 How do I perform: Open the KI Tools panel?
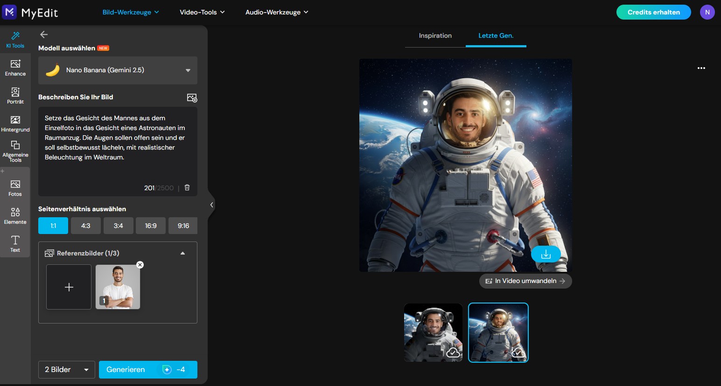pos(15,40)
